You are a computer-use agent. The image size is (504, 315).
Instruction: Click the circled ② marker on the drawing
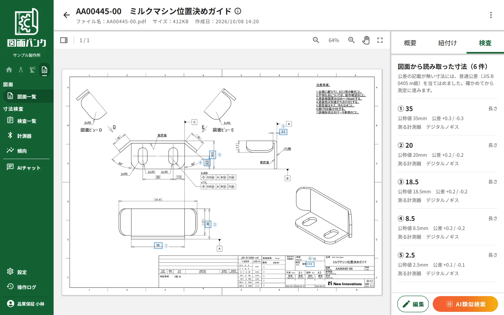(x=215, y=224)
